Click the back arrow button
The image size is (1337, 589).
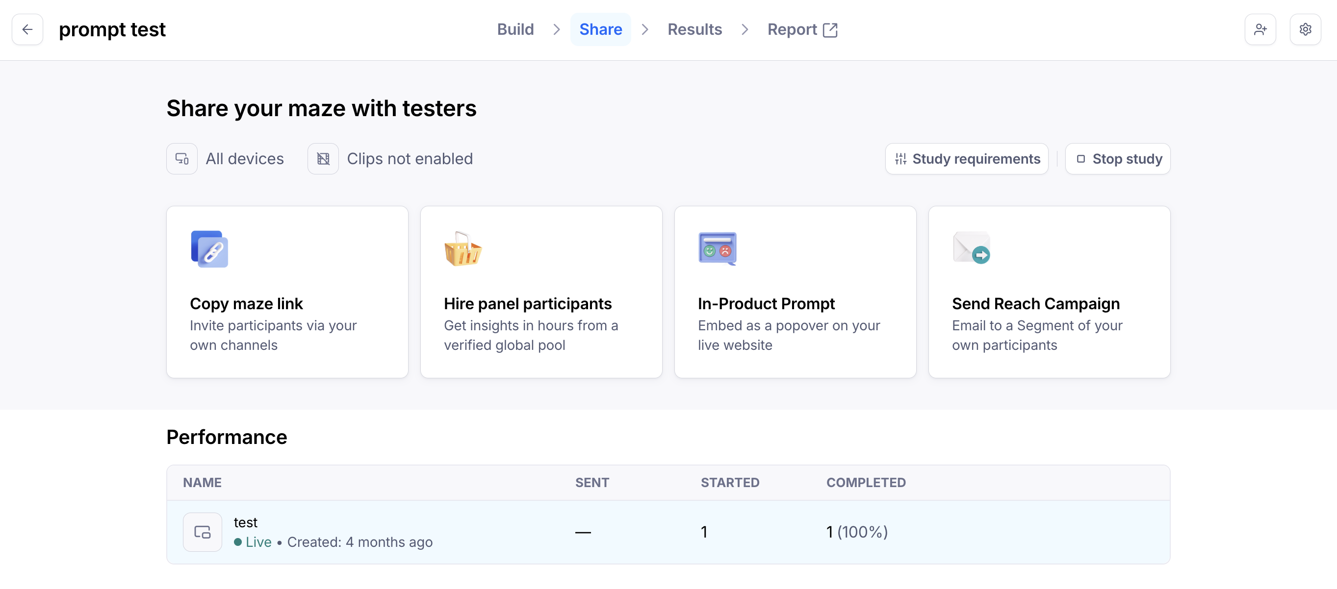tap(27, 29)
